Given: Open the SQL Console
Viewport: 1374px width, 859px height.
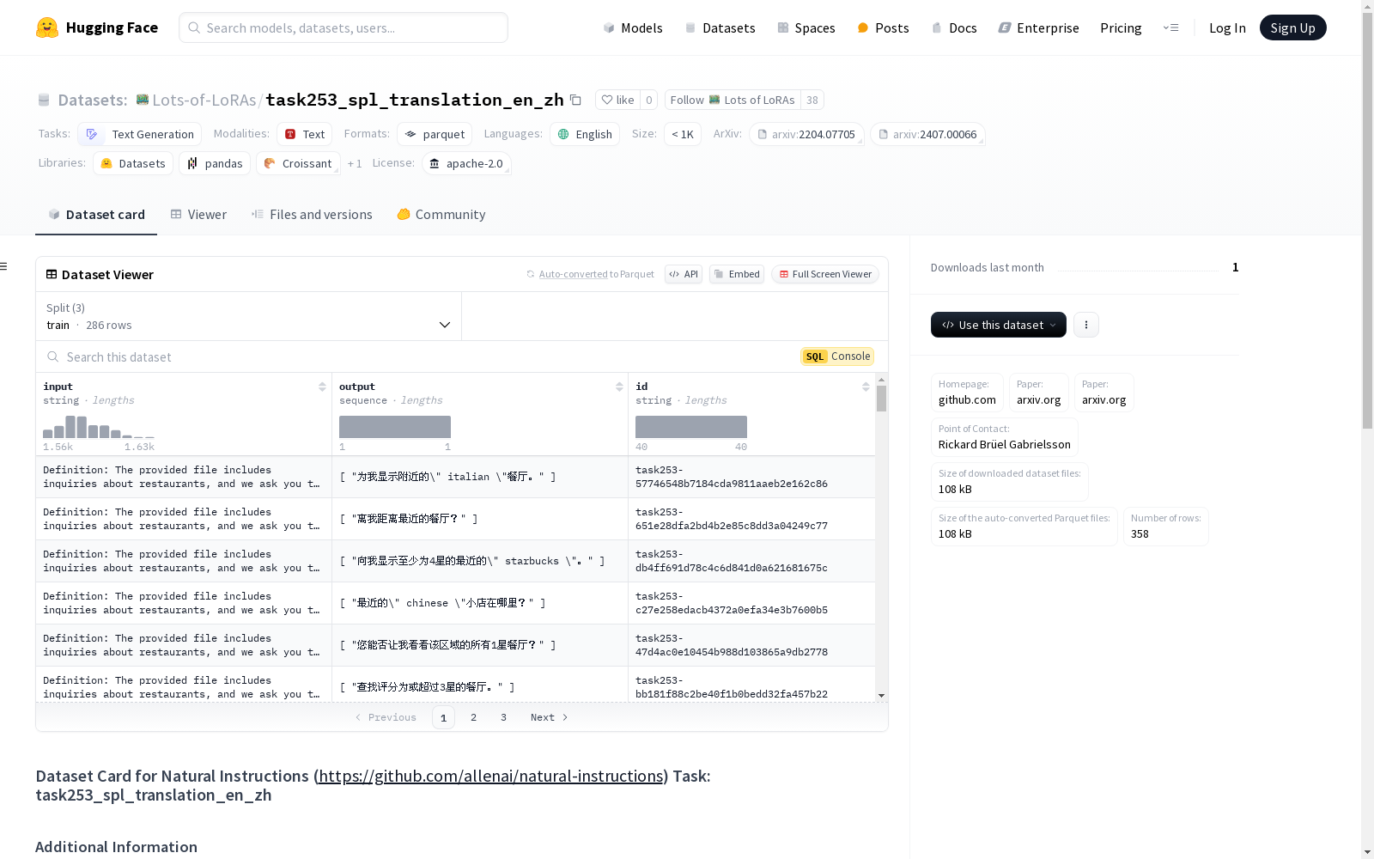Looking at the screenshot, I should click(837, 356).
